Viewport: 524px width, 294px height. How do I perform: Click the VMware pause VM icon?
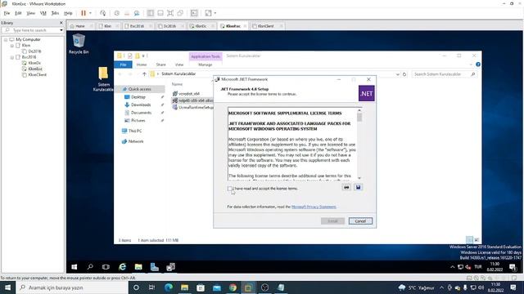coord(84,13)
